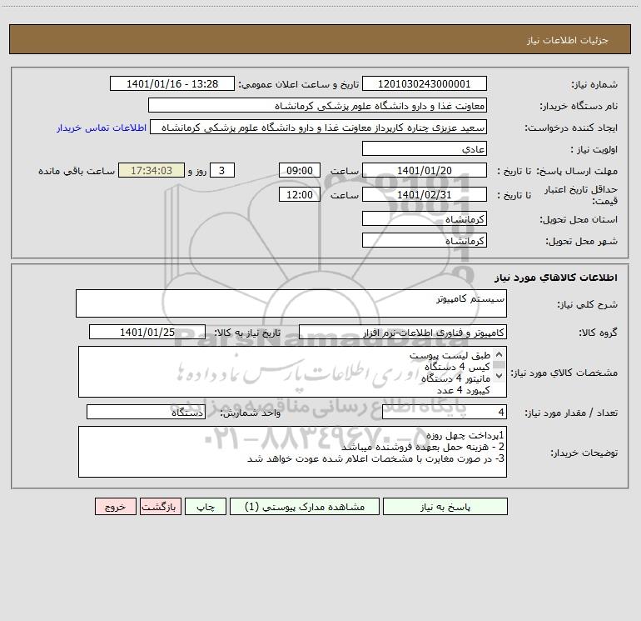Click the need date field 1401/01/25
The height and width of the screenshot is (621, 641).
(147, 332)
